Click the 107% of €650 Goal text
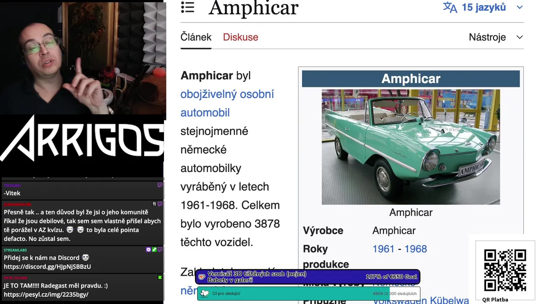 tap(391, 277)
